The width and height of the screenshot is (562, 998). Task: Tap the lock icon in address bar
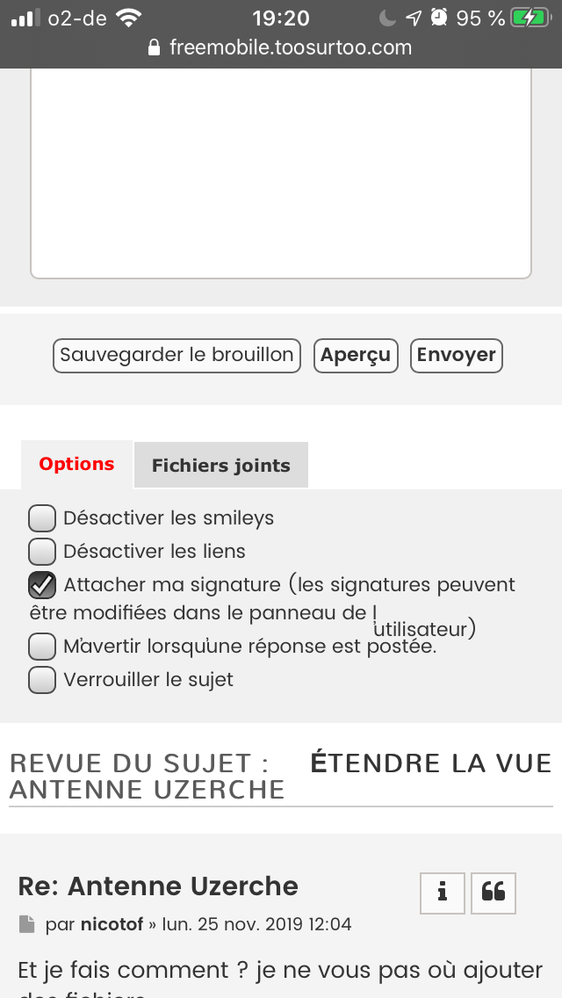pyautogui.click(x=155, y=47)
